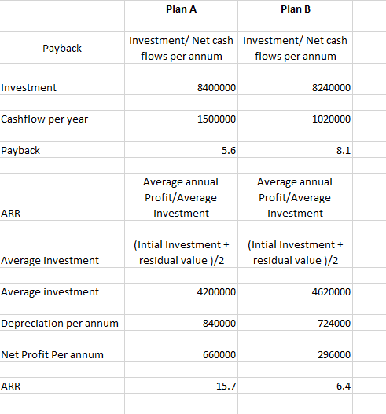Select depreciation value 724000
This screenshot has width=386, height=414.
click(x=295, y=323)
